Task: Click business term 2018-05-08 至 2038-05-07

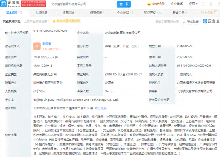Action: click(x=124, y=74)
